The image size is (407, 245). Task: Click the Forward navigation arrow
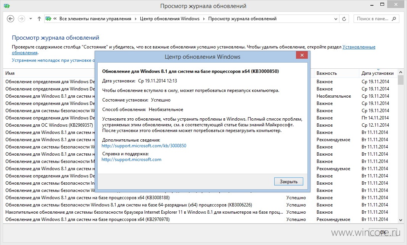click(x=21, y=19)
